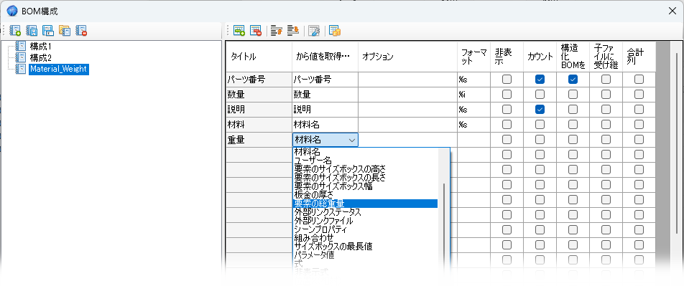Screen dimensions: 684x286
Task: Click the save configuration floppy-disk icon
Action: pyautogui.click(x=32, y=31)
